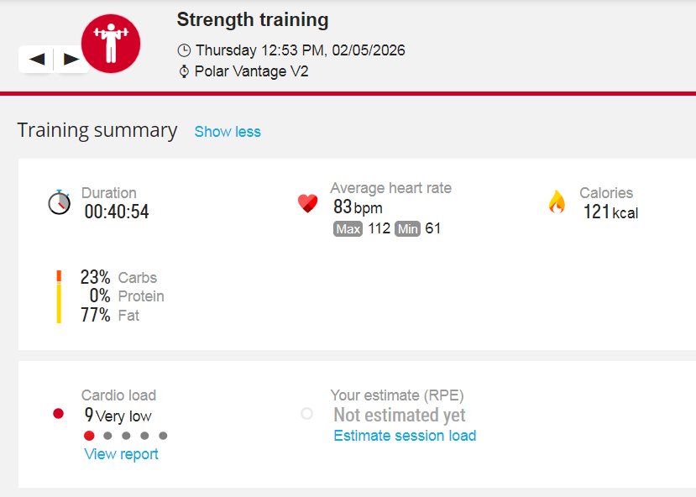The width and height of the screenshot is (696, 497).
Task: Click the red strength training weightlifter icon
Action: [110, 44]
